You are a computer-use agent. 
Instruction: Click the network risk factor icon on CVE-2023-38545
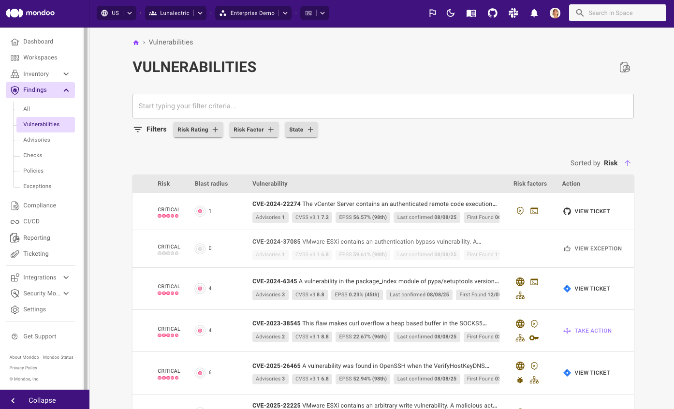click(x=520, y=337)
